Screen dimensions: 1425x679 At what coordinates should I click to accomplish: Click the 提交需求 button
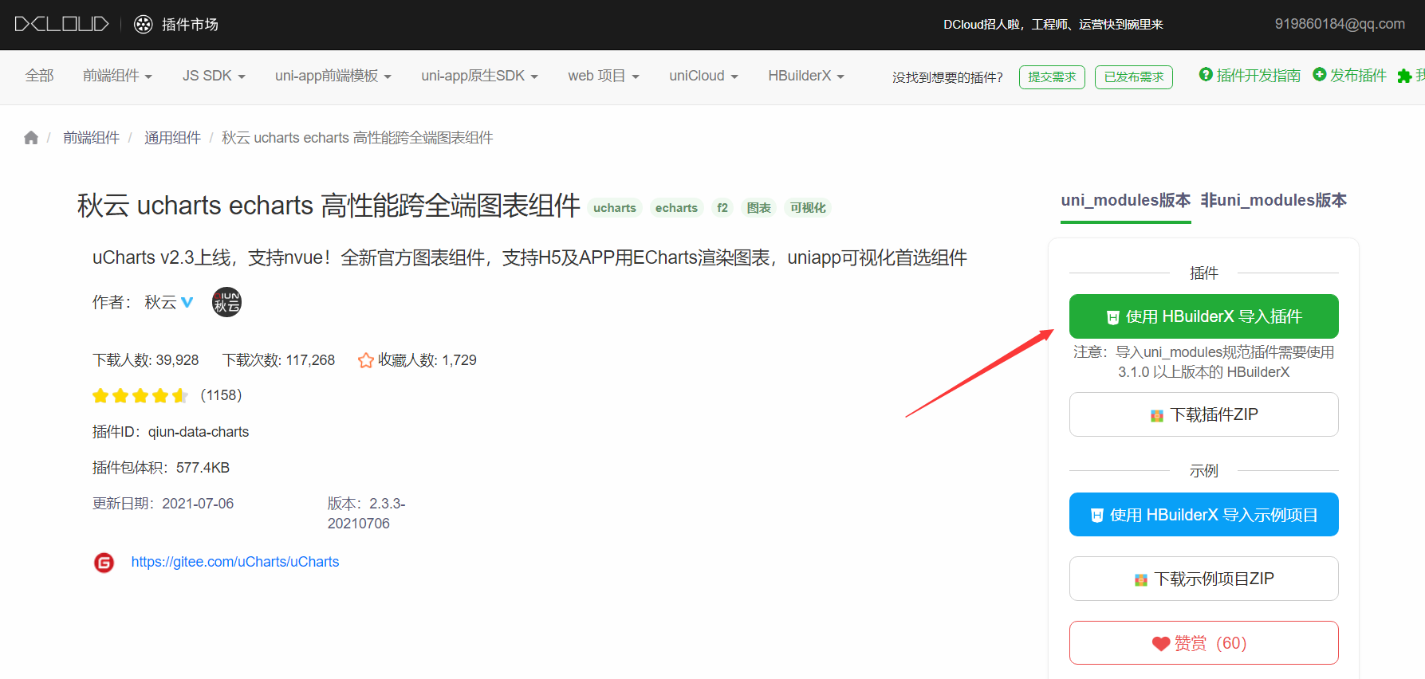[x=1052, y=77]
